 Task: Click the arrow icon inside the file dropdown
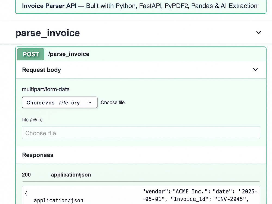coord(90,103)
